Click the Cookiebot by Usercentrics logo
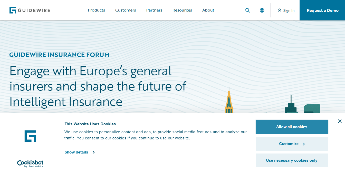345x174 pixels. pyautogui.click(x=30, y=164)
